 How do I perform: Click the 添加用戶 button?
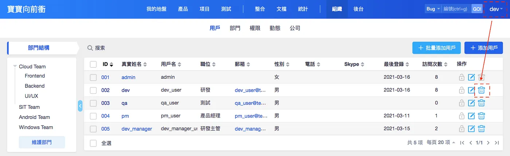pyautogui.click(x=484, y=48)
